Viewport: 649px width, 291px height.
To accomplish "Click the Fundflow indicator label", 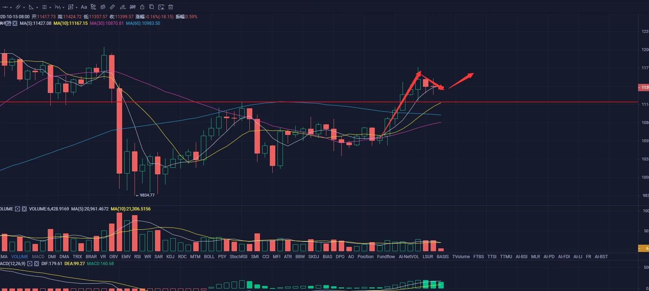I will [x=386, y=257].
